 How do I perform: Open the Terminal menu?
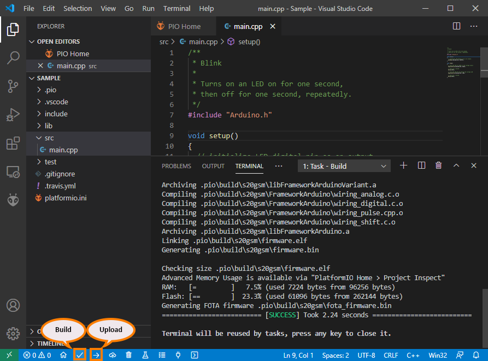tap(177, 8)
